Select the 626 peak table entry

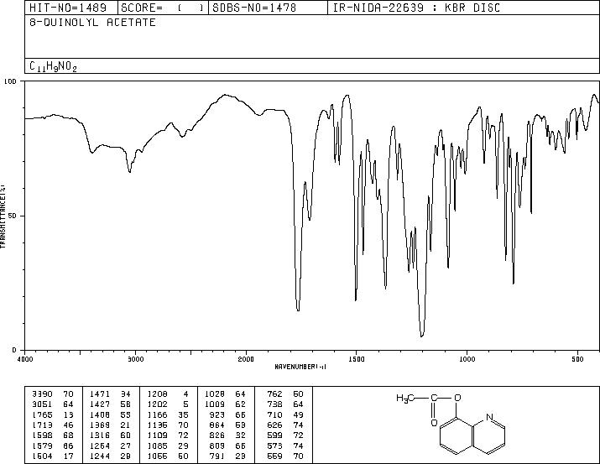tap(285, 425)
